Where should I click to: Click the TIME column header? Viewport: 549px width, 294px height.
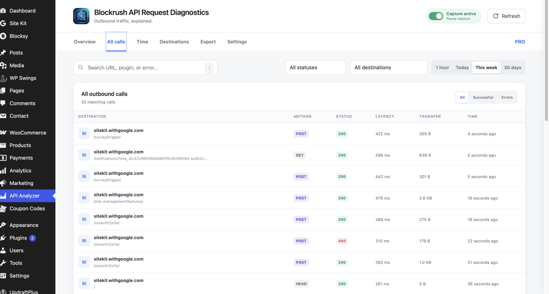[472, 117]
